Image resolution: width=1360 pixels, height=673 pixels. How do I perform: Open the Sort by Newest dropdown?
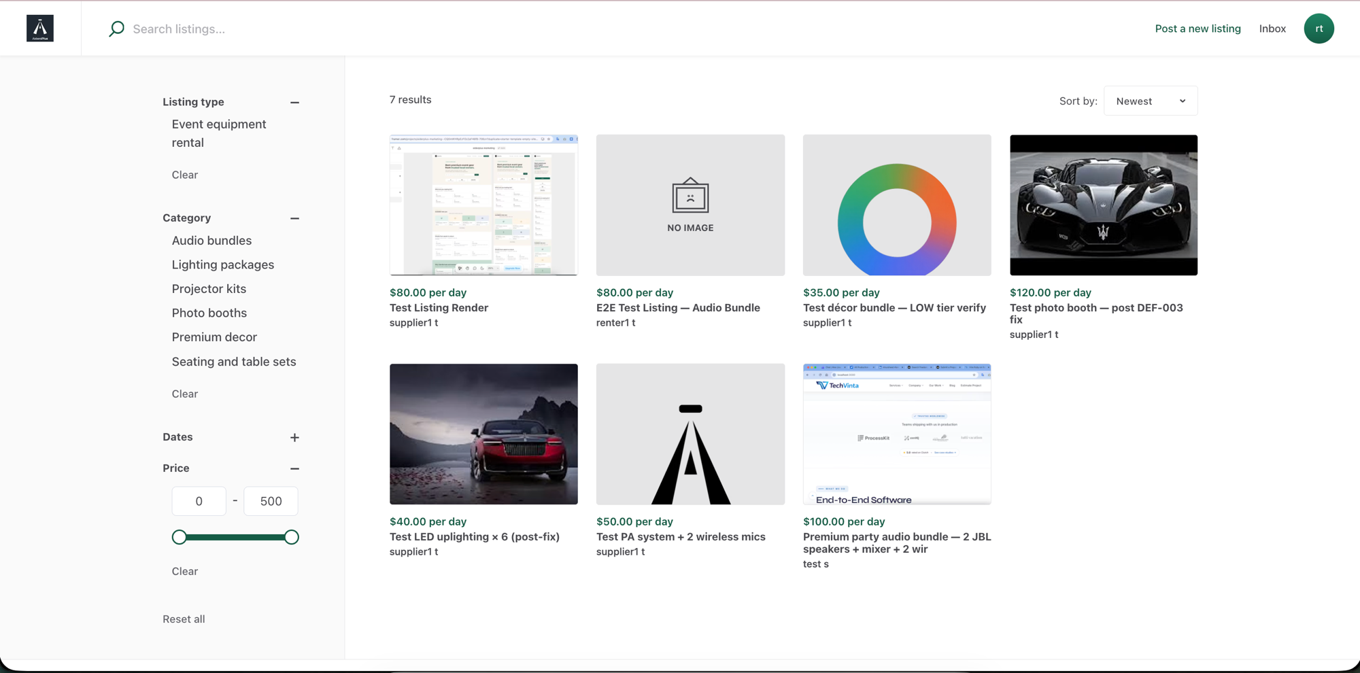tap(1151, 101)
